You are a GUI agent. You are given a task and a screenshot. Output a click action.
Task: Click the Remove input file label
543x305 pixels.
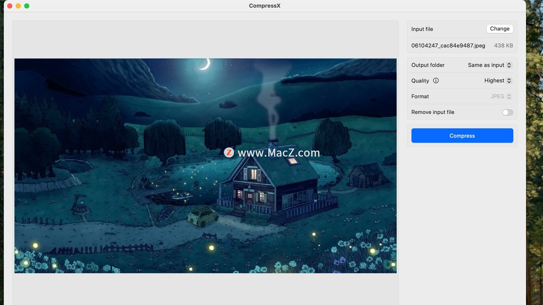(433, 112)
